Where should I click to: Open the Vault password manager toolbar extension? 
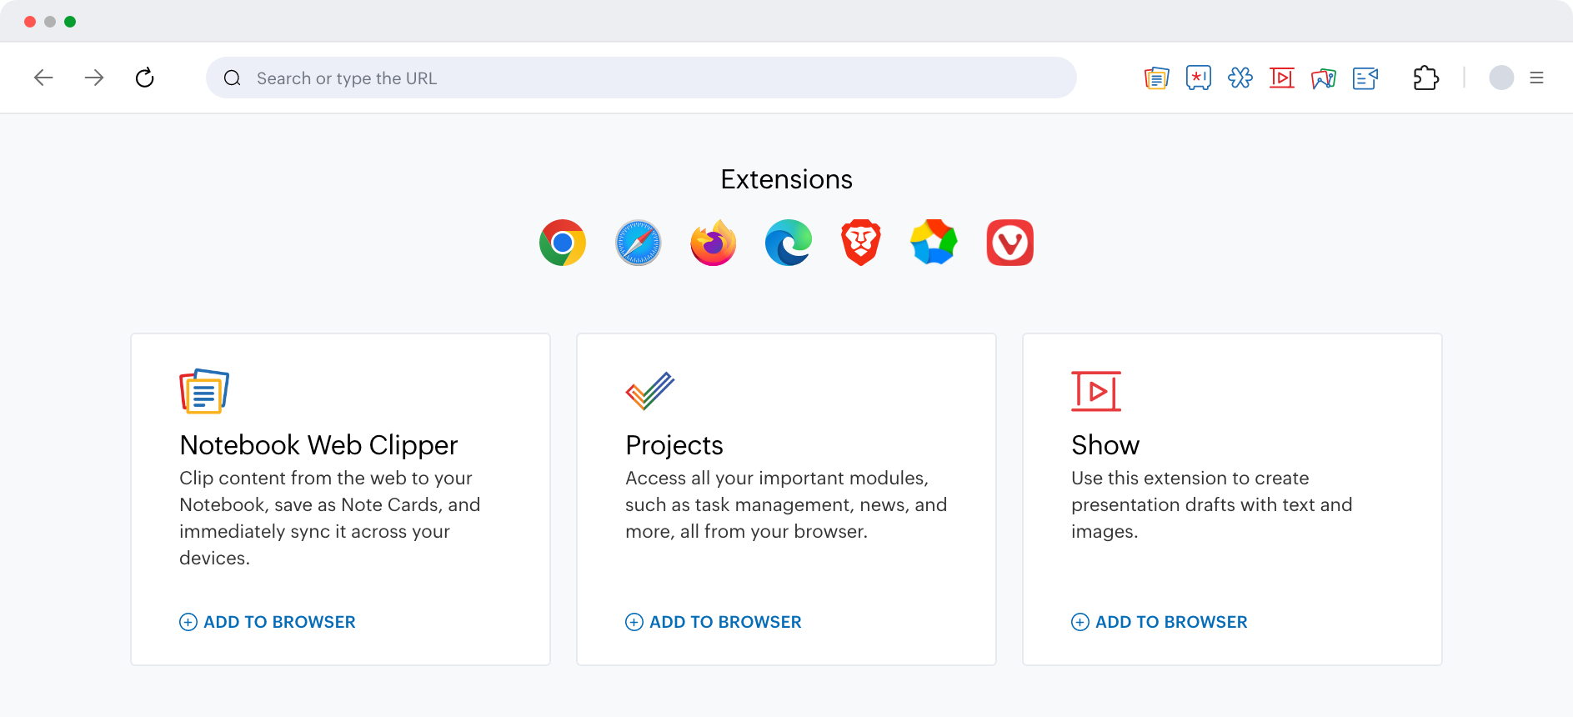(1199, 78)
